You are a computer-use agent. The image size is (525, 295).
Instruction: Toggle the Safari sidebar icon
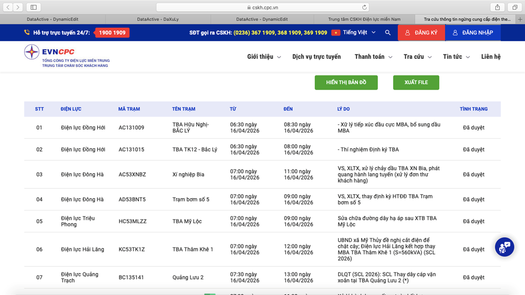(33, 7)
